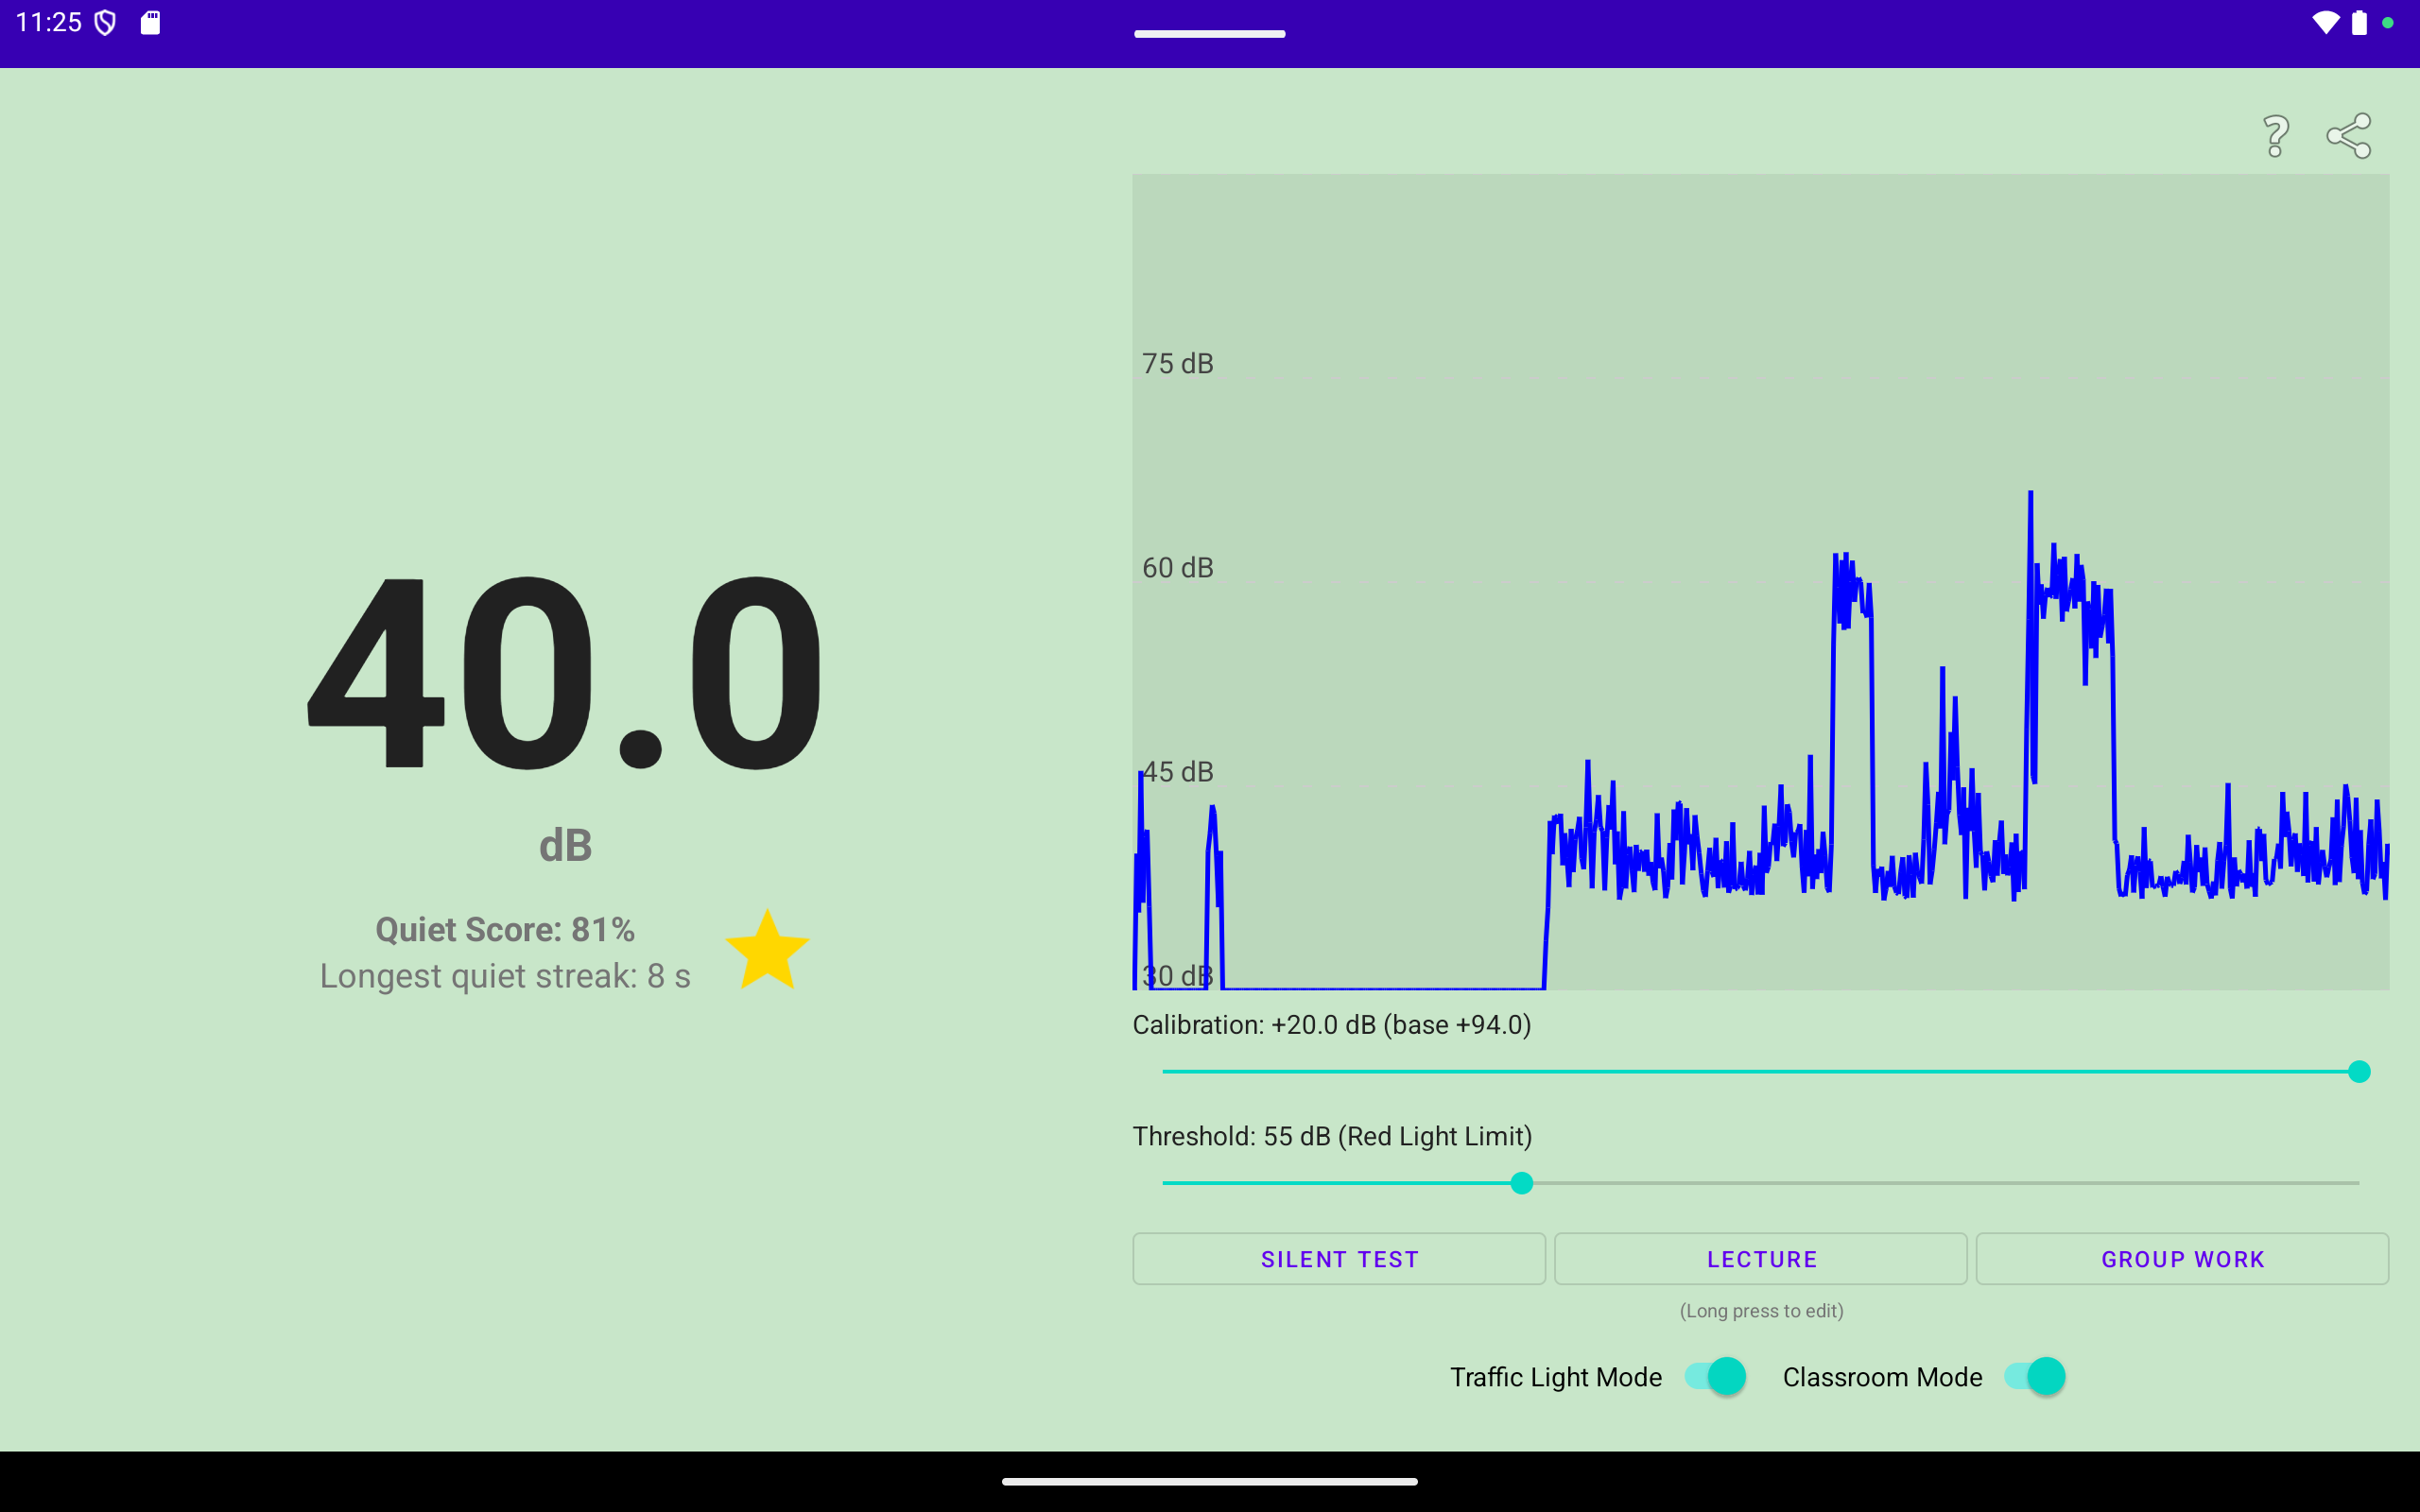
Task: Click the 'dB' unit label under reading
Action: coord(566,846)
